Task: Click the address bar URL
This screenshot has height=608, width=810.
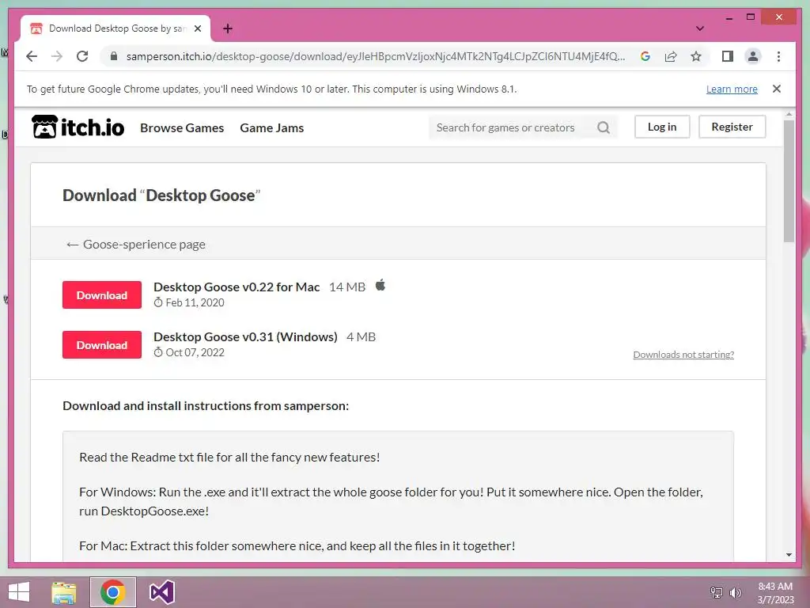Action: [376, 56]
